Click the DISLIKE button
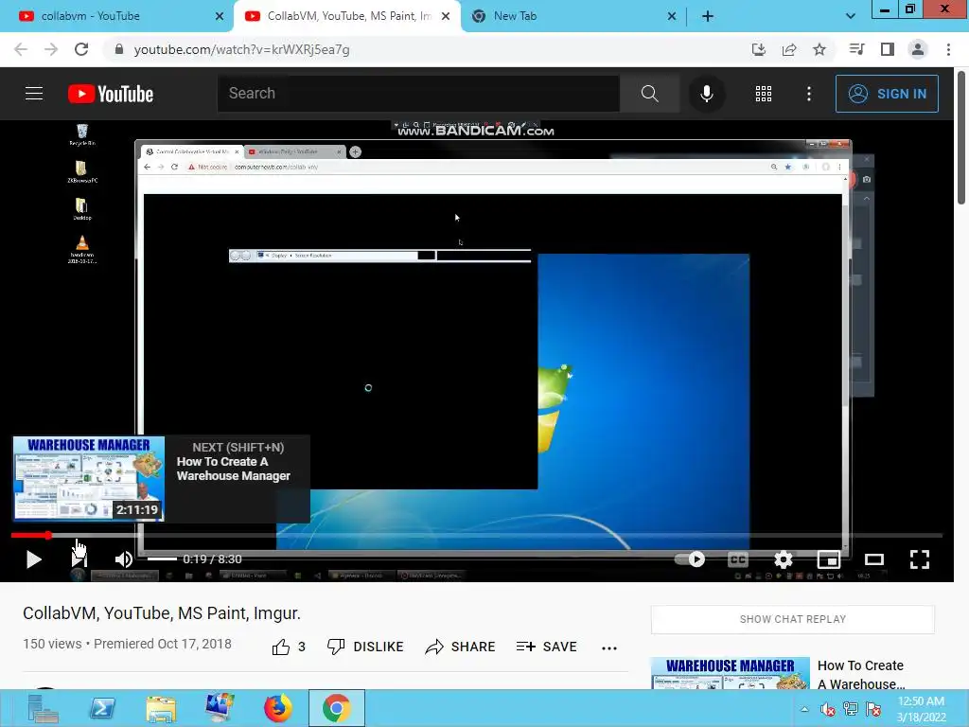 point(365,647)
